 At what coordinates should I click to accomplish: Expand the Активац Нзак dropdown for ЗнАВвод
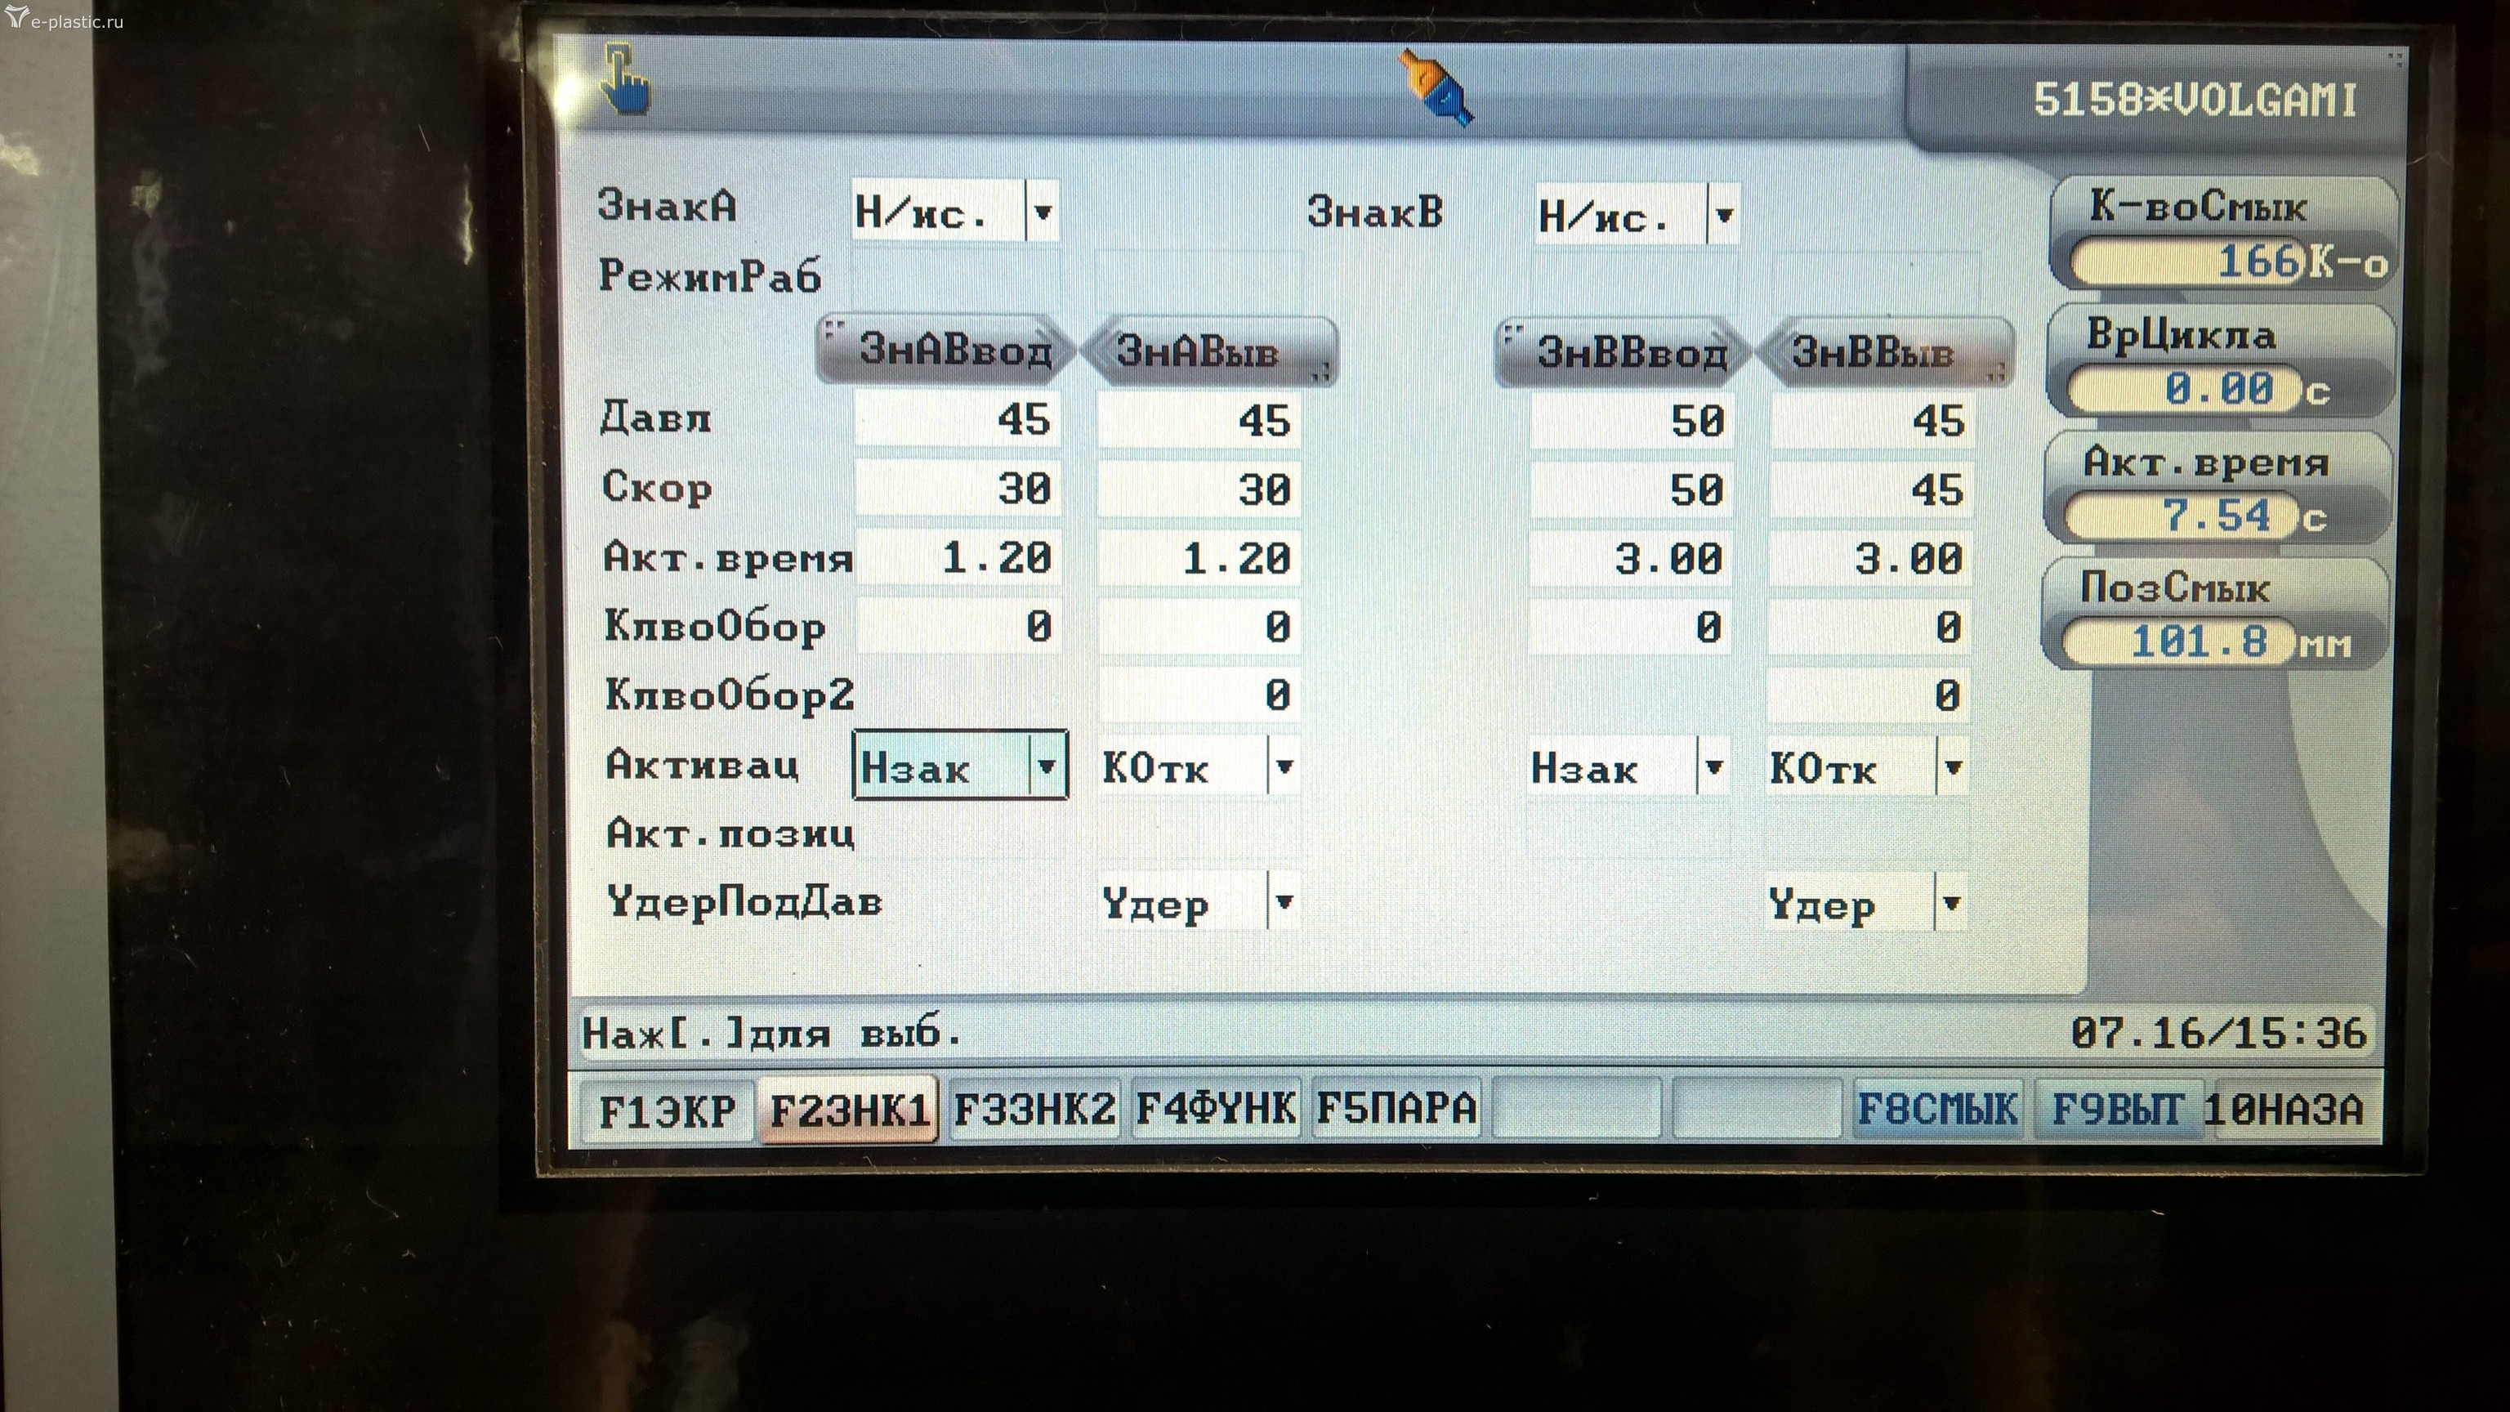pos(1047,766)
